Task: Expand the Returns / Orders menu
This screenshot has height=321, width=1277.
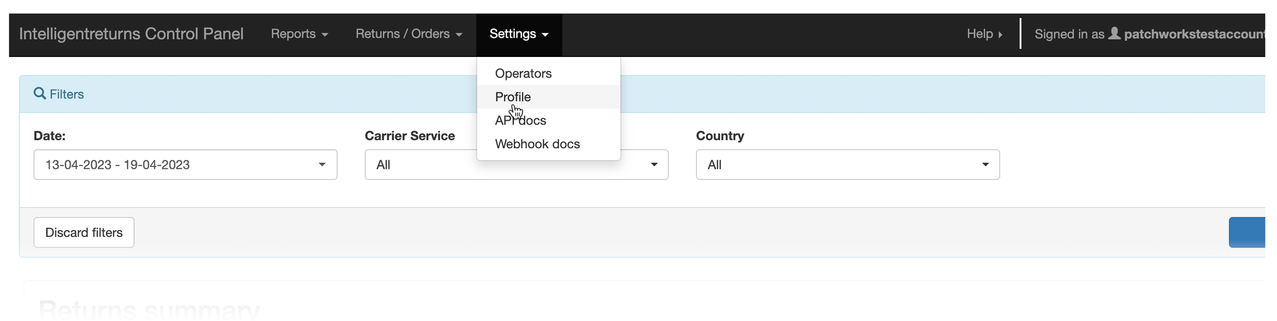Action: pos(408,34)
